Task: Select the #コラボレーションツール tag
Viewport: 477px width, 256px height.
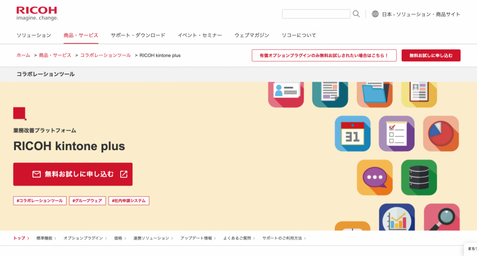Action: tap(40, 201)
